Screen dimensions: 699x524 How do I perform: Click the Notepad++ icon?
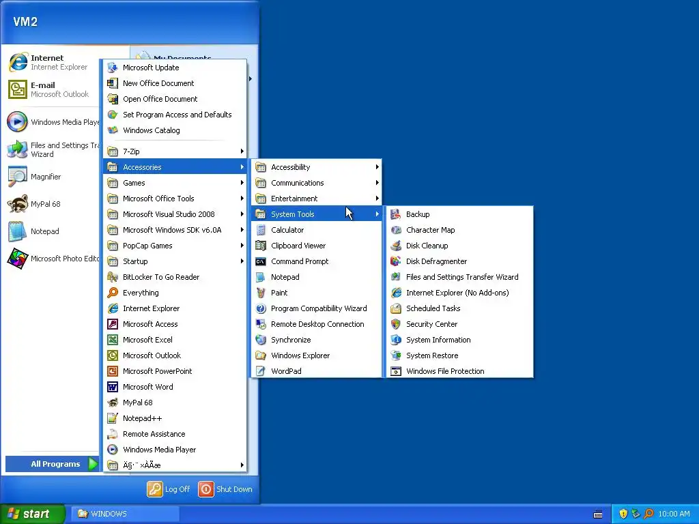(113, 418)
